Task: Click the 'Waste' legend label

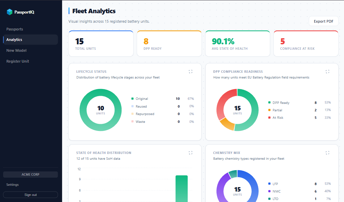Action: [x=140, y=121]
